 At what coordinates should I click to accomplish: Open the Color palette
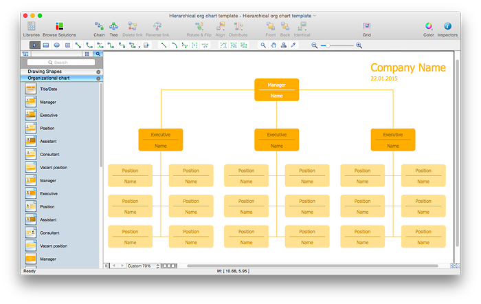click(428, 27)
